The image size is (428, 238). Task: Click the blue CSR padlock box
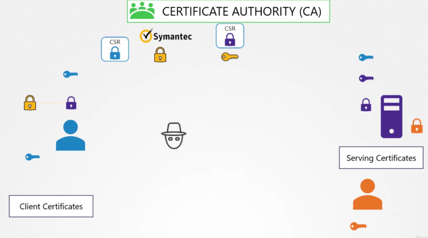(115, 49)
